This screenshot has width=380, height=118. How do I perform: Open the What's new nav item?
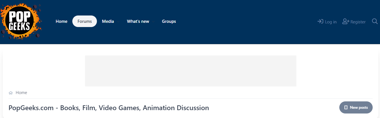[x=138, y=21]
